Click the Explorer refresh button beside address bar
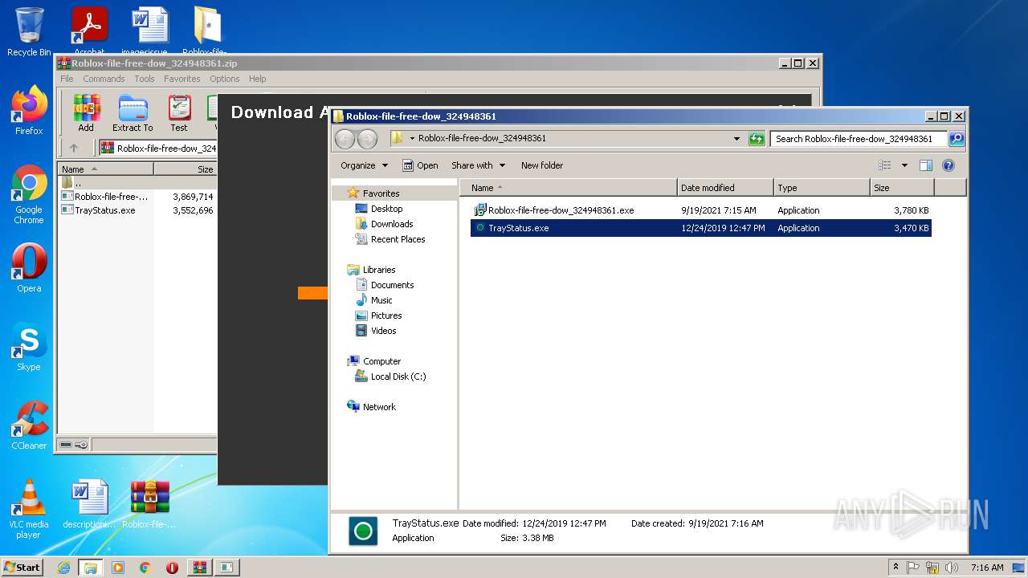 point(757,139)
